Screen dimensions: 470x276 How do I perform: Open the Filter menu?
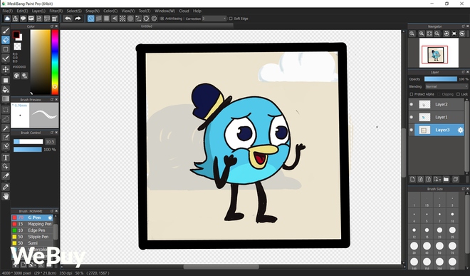pos(56,11)
